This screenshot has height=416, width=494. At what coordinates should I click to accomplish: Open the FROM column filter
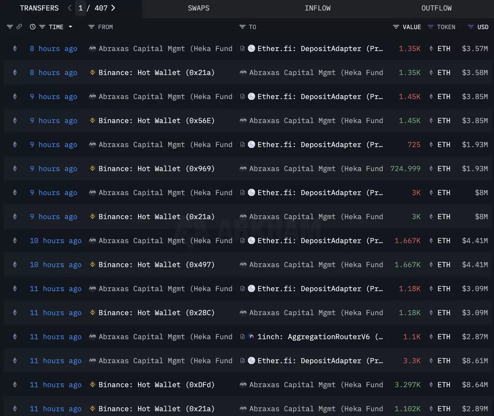[91, 27]
